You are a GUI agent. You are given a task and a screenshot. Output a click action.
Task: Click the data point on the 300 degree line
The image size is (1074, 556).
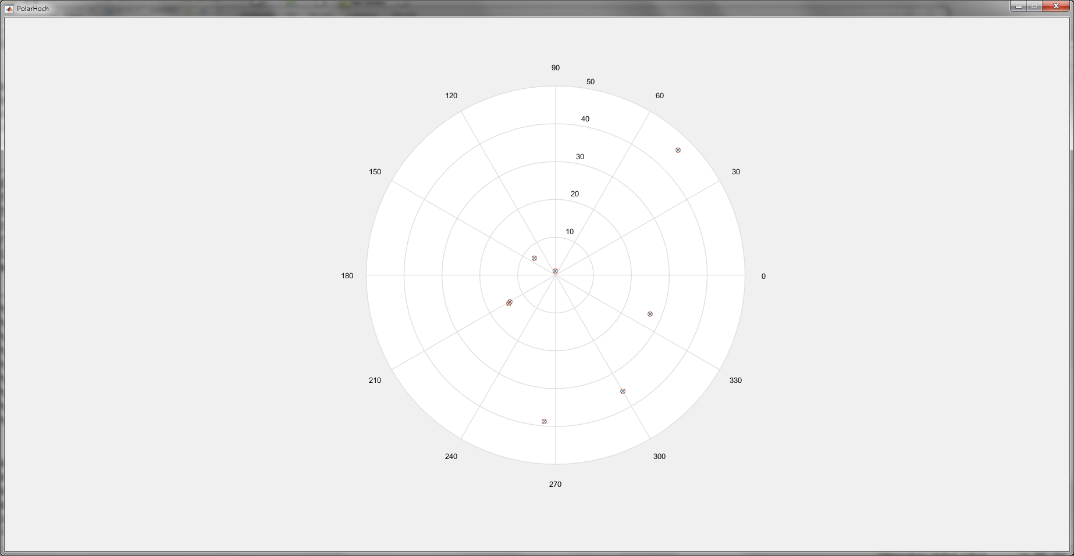[x=623, y=392]
